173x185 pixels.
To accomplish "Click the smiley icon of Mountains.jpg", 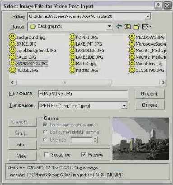I will point(132,63).
